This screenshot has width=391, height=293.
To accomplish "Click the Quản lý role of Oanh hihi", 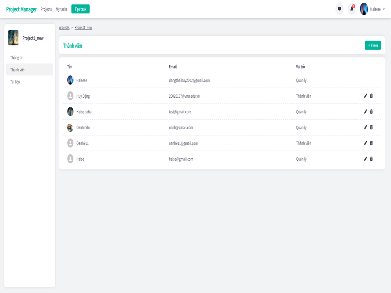I will pos(301,127).
